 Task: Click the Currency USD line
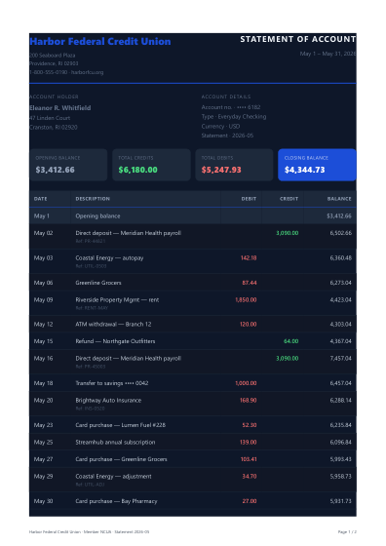click(x=220, y=126)
